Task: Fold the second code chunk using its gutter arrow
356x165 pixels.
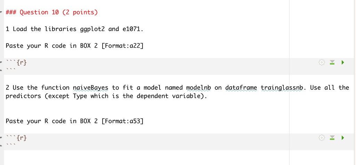Action: point(1,137)
